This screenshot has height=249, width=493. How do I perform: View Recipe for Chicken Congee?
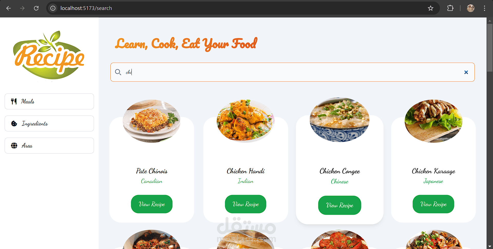340,205
